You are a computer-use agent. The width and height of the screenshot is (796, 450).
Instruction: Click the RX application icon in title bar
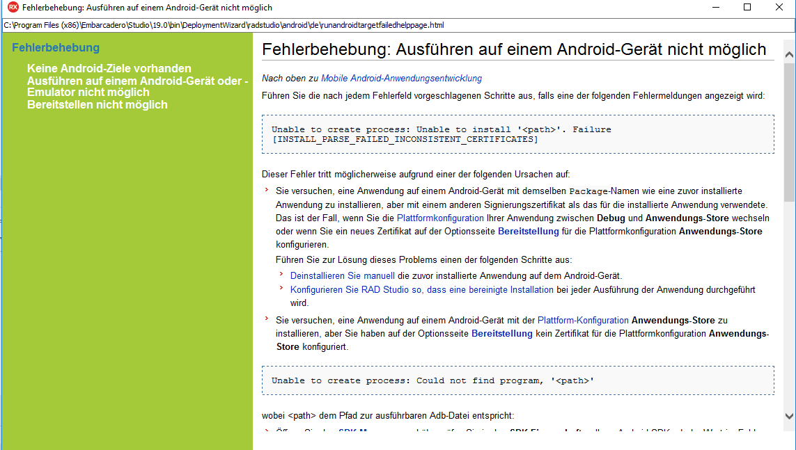[13, 8]
